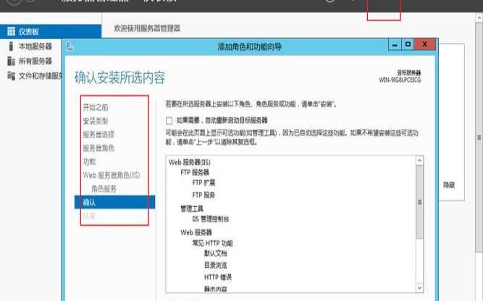Click the wizard icon in dialog title bar

(70, 46)
